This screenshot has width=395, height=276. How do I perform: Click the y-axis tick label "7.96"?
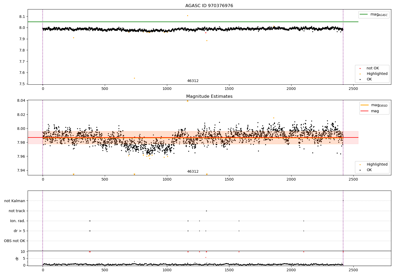pyautogui.click(x=21, y=157)
